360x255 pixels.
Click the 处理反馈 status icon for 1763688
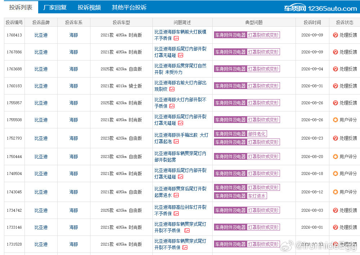335,69
